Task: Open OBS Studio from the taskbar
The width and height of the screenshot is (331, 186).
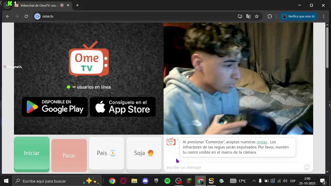Action: pos(178,181)
